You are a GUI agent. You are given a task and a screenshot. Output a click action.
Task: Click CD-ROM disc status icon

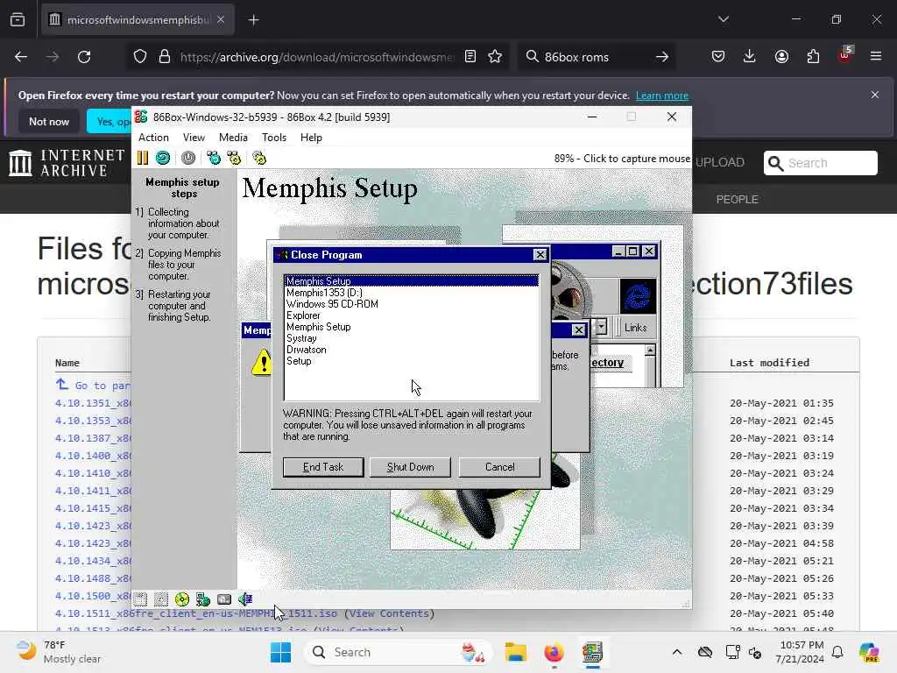pyautogui.click(x=182, y=599)
